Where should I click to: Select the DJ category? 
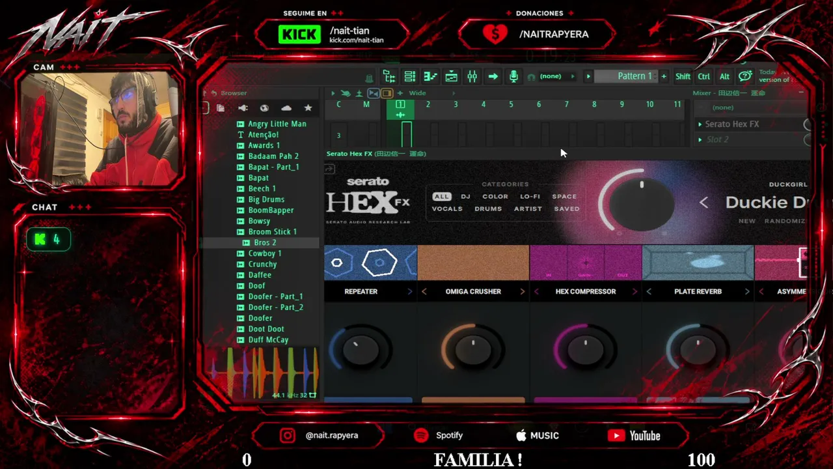[465, 196]
